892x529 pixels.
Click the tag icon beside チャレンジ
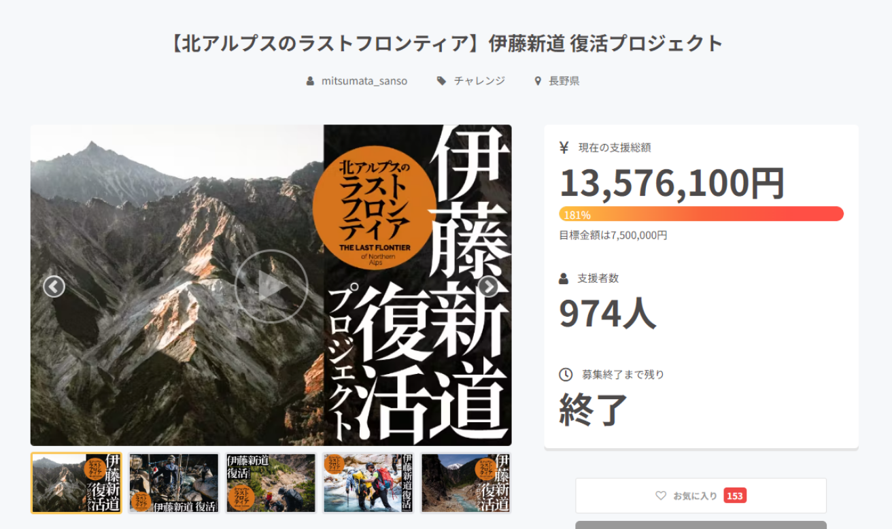(441, 81)
